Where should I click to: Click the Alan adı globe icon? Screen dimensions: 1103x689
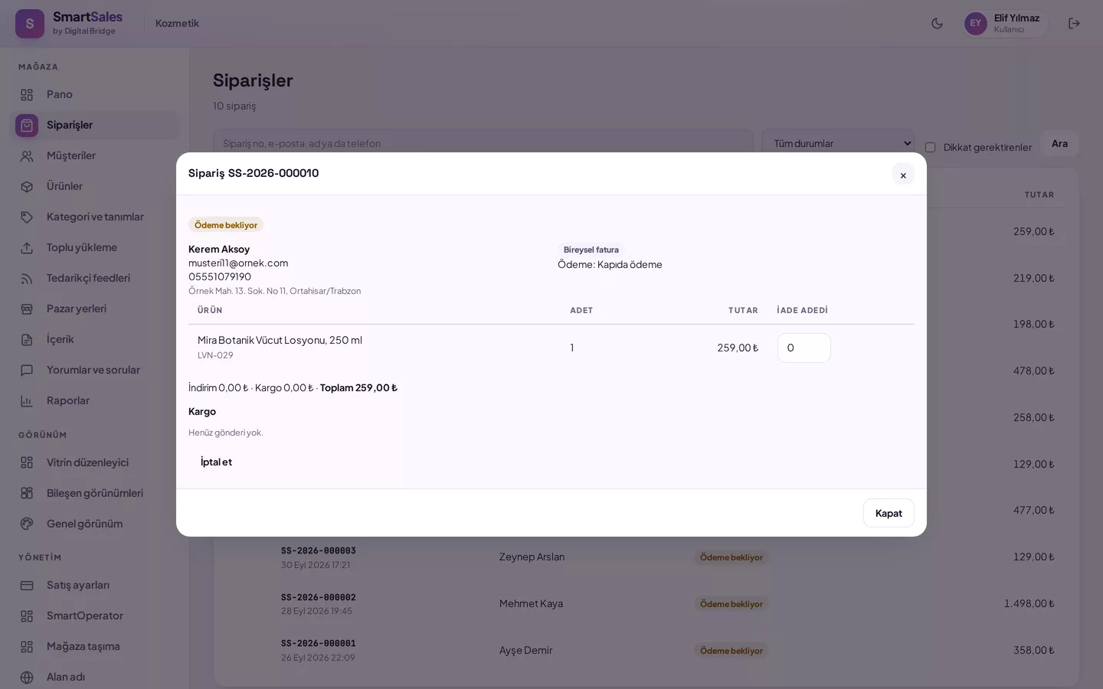(27, 678)
